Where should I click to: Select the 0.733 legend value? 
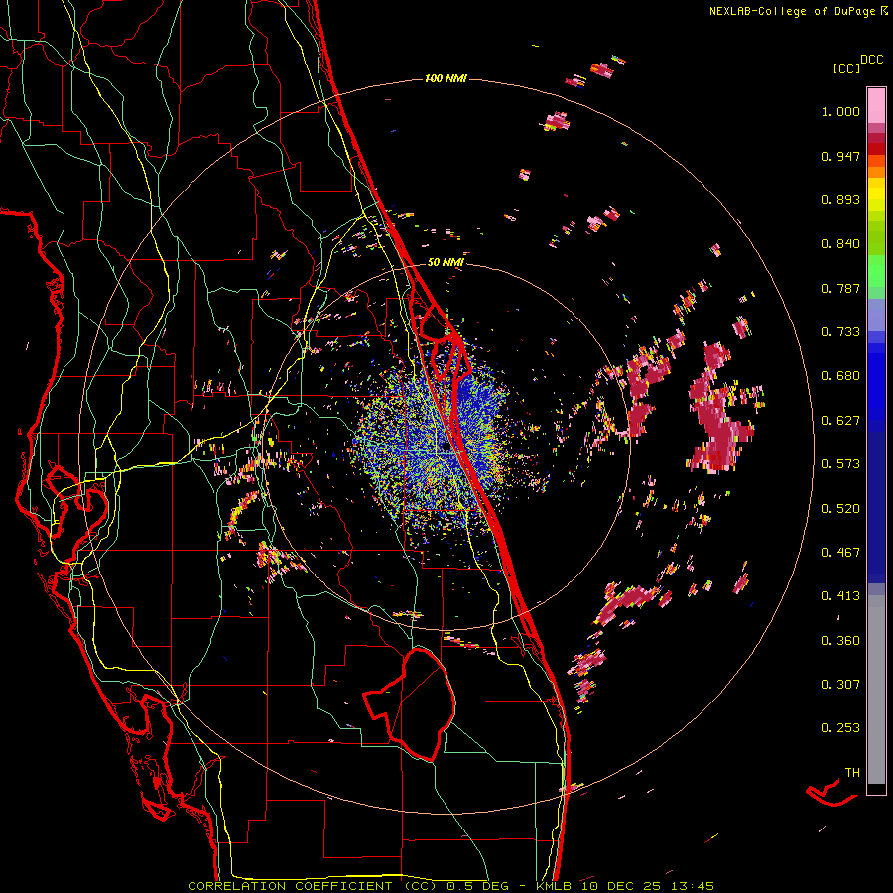click(840, 332)
